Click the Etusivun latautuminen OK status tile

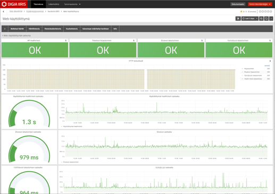(x=171, y=50)
